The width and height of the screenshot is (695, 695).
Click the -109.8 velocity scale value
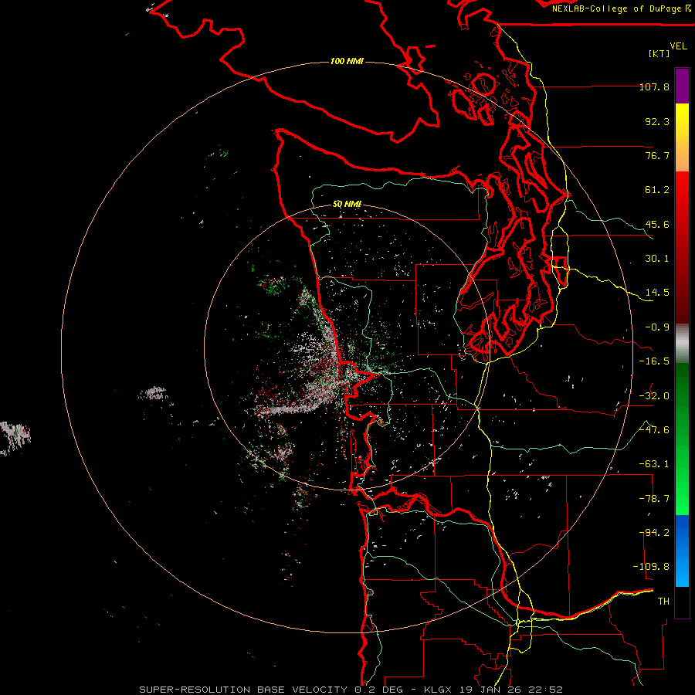(x=651, y=567)
